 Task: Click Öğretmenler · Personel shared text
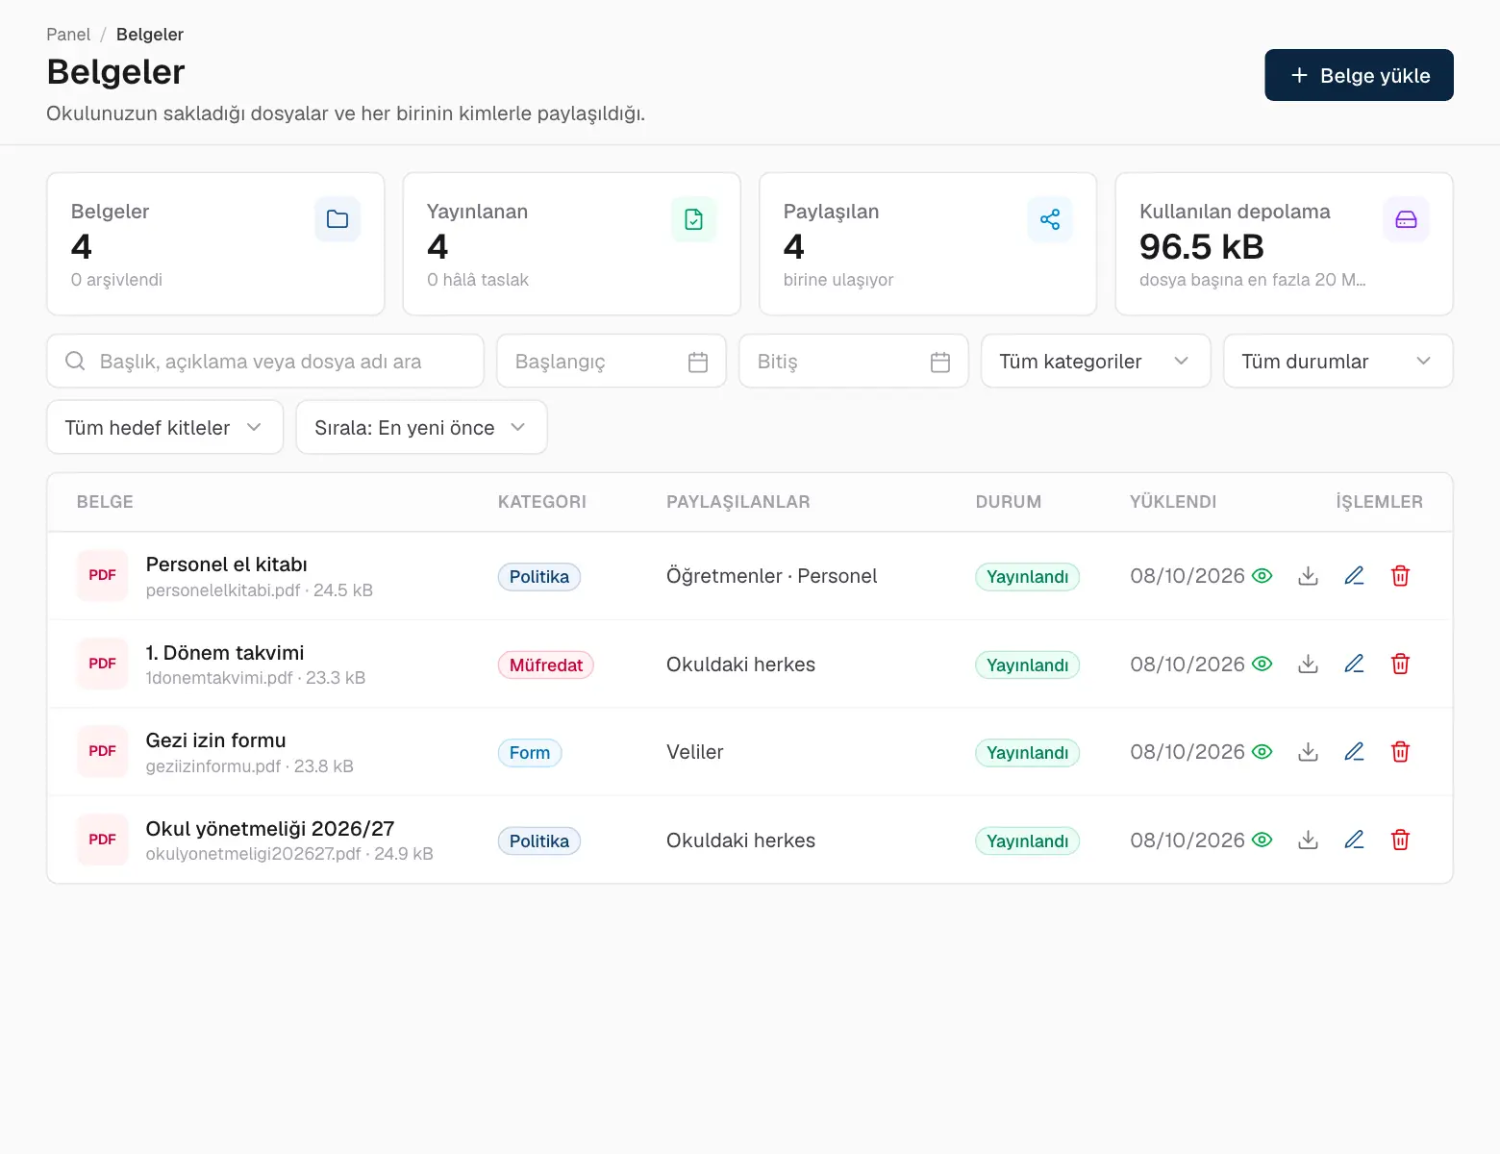[771, 576]
